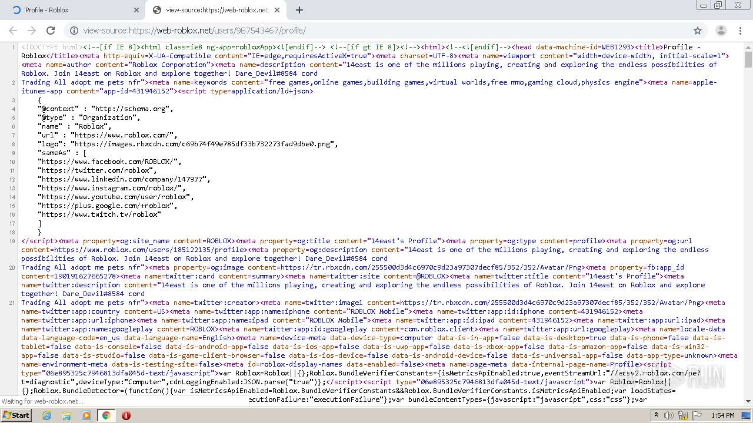Launch Internet Explorer from the taskbar
The image size is (753, 423).
coord(47,415)
